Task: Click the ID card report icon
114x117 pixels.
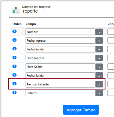Action: [16, 10]
